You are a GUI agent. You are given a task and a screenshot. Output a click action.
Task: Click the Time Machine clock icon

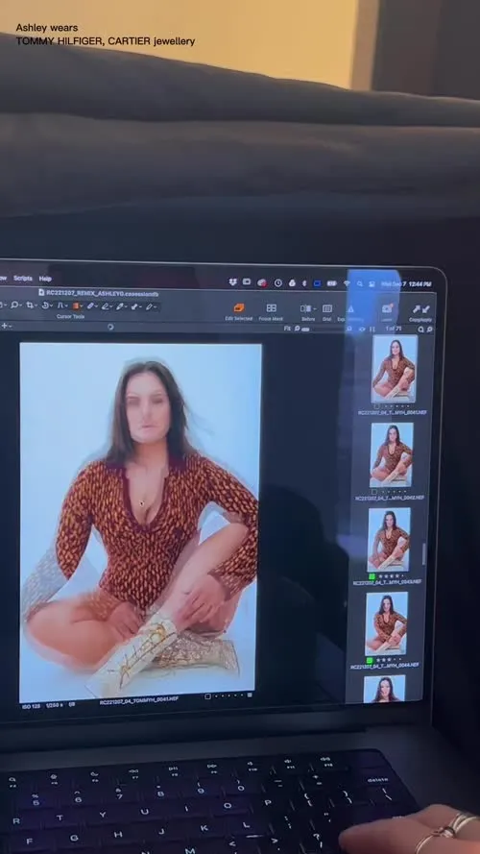[278, 282]
